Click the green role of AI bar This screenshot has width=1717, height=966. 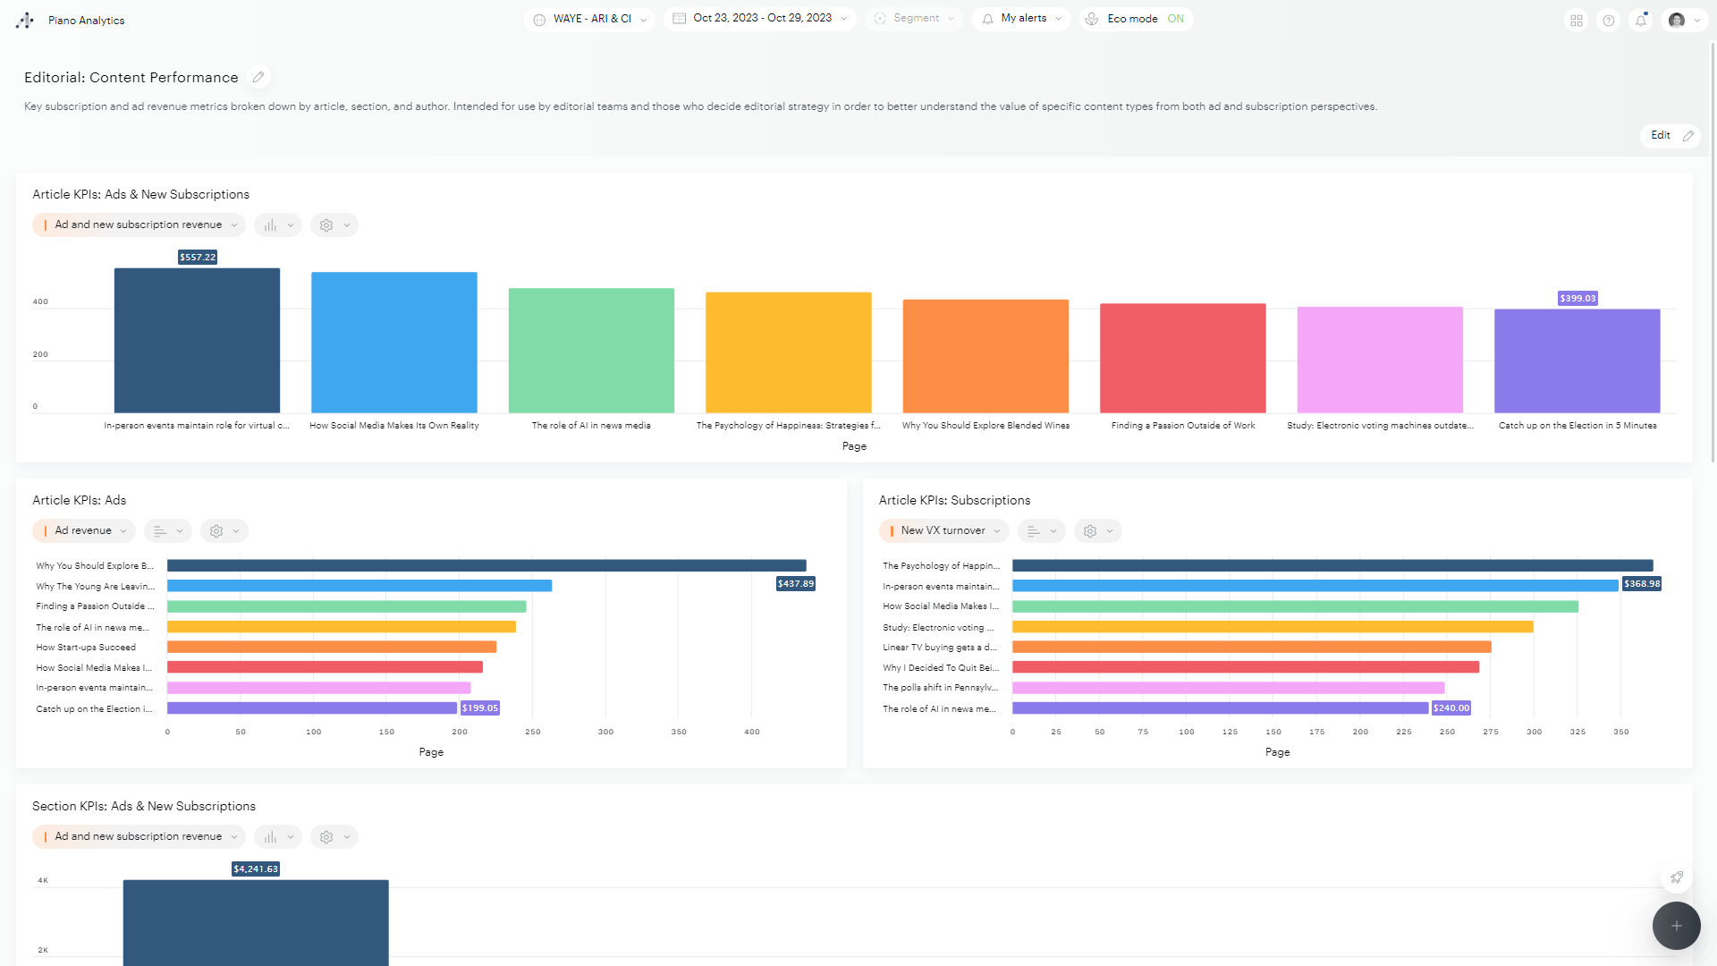(591, 351)
